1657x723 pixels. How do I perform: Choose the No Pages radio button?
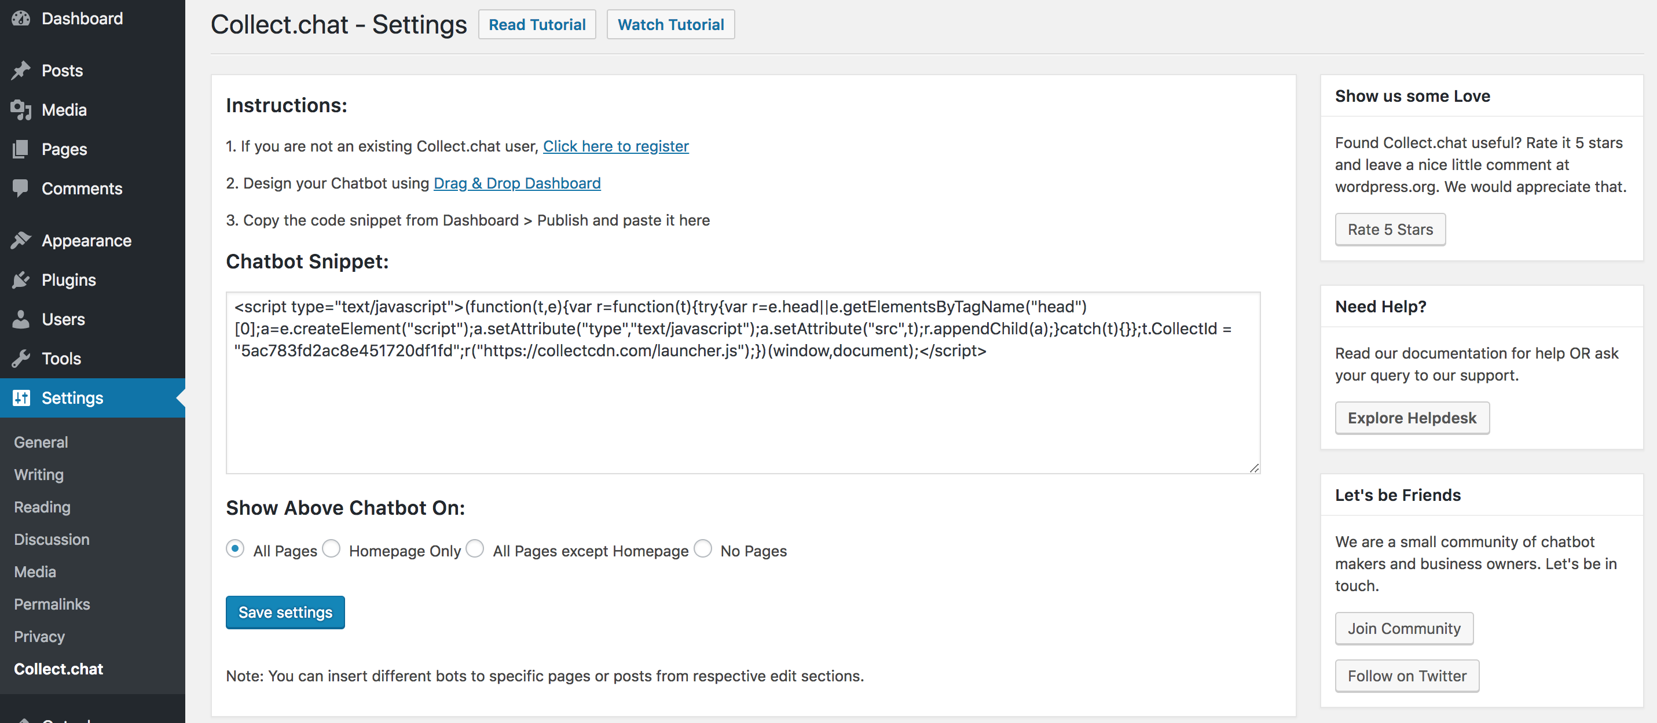[702, 549]
